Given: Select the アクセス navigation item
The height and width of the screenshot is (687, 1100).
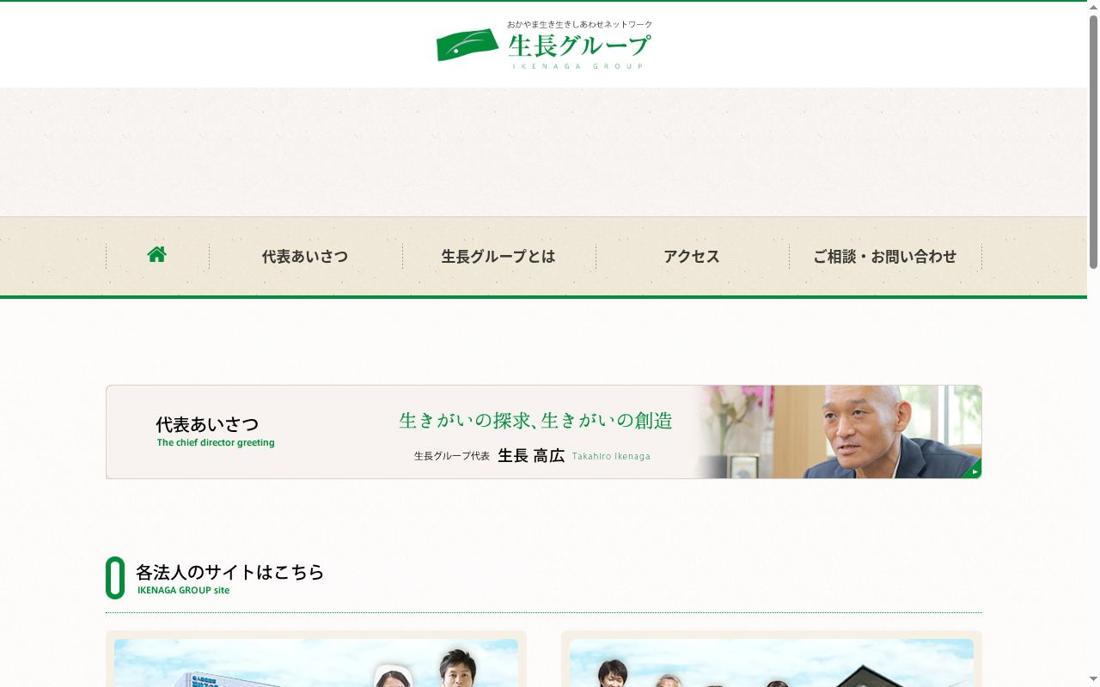Looking at the screenshot, I should (x=692, y=256).
